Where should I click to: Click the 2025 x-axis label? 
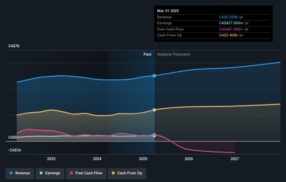coord(143,159)
